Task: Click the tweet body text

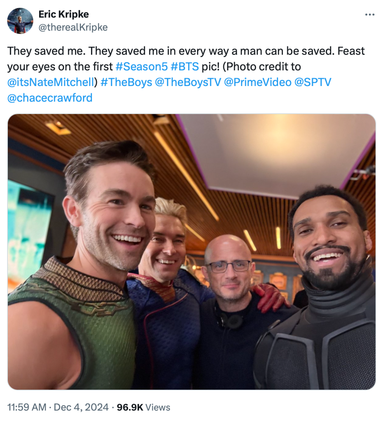Action: [x=186, y=74]
